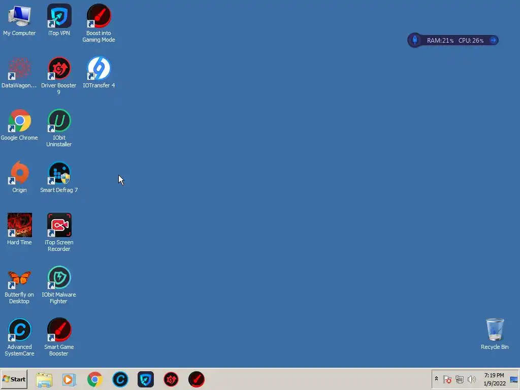Expand performance monitor widget arrow
The width and height of the screenshot is (520, 390).
(x=493, y=41)
